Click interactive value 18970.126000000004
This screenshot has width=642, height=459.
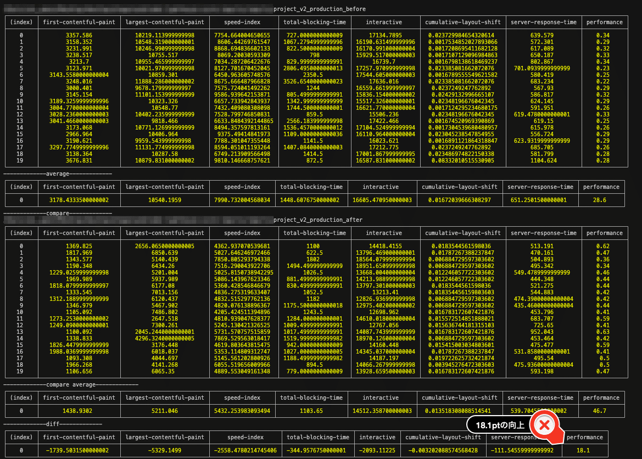pos(386,338)
